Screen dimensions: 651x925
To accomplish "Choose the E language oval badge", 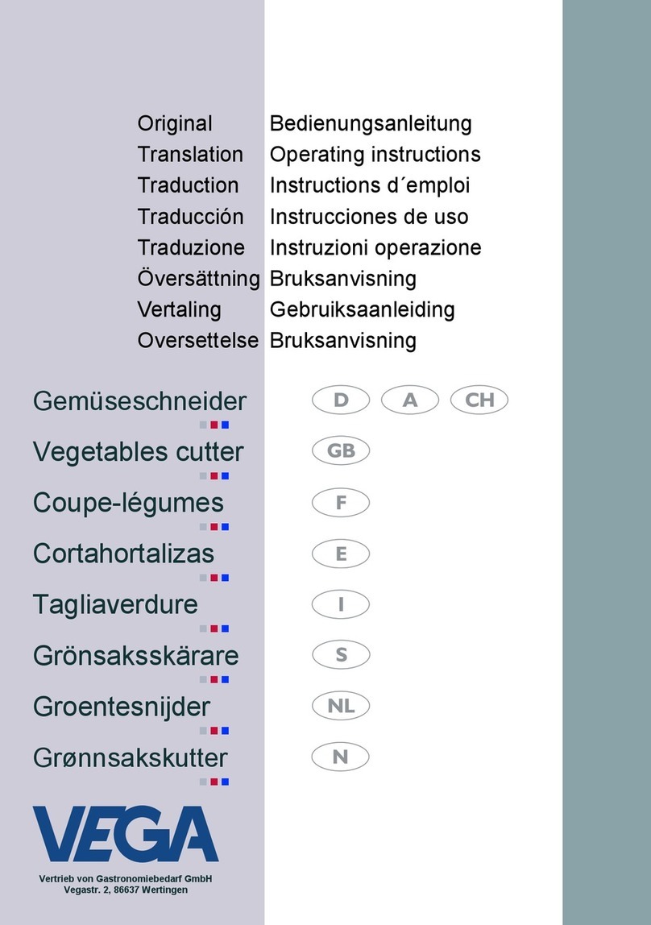I will 341,554.
